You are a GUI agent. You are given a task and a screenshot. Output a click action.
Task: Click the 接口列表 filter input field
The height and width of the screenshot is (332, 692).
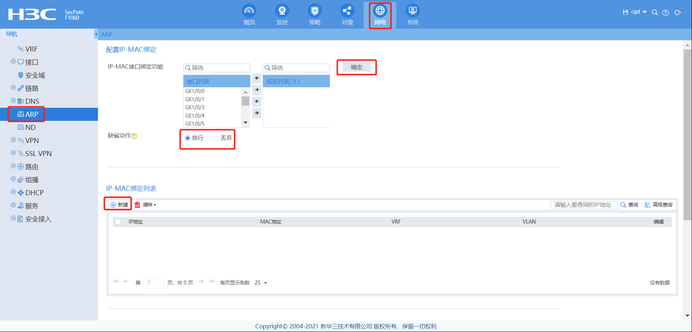tap(217, 68)
